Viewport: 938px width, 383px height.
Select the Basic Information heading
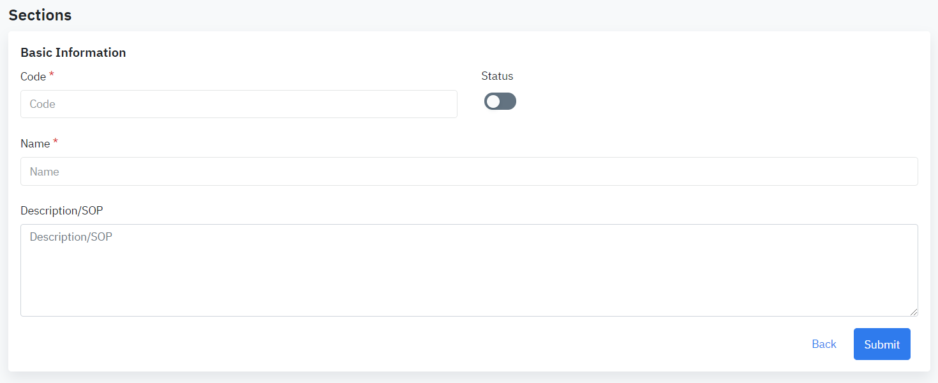[73, 52]
